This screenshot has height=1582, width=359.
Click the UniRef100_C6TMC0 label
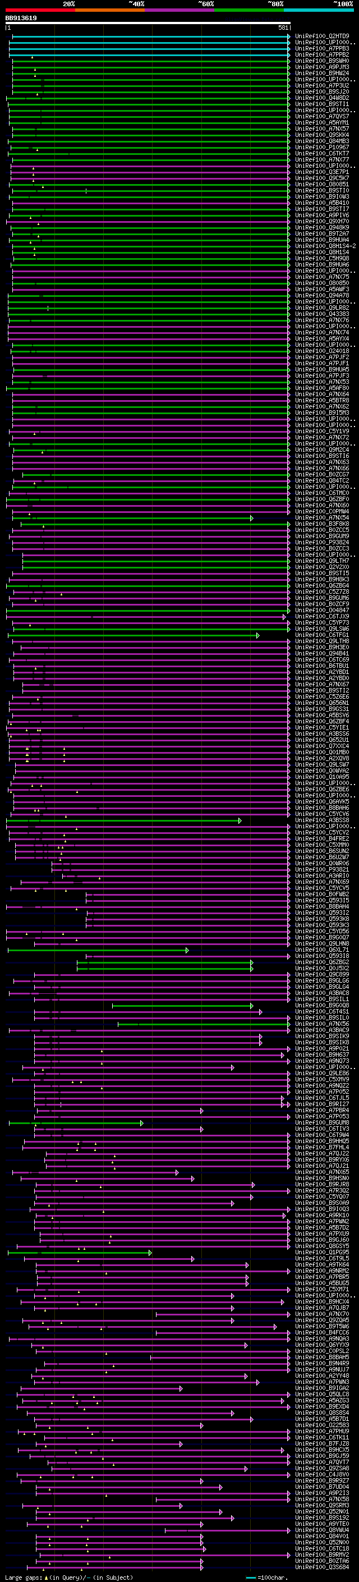322,493
